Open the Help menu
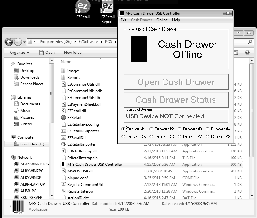 coord(176,20)
